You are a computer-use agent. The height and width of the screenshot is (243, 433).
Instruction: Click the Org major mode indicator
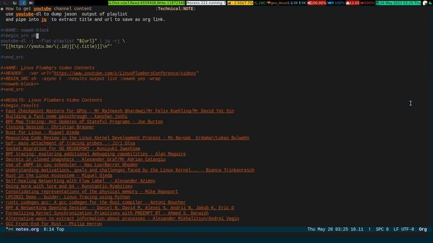pos(423,230)
